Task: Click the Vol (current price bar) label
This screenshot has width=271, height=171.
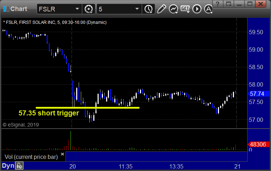Action: pos(31,157)
